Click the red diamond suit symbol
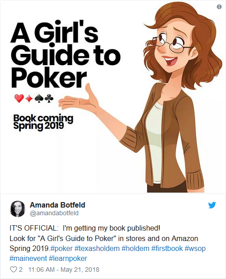Screen dimensions: 226x279 pyautogui.click(x=29, y=99)
